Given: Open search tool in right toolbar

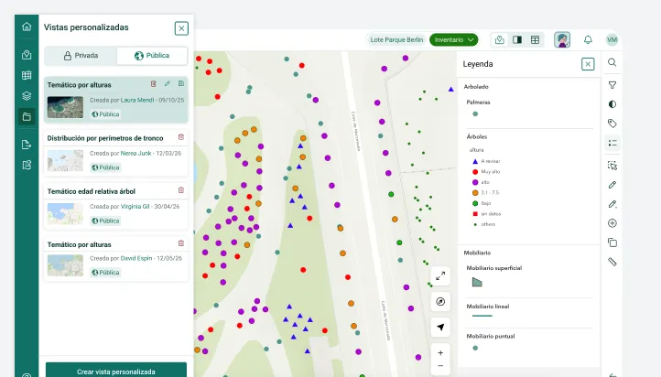Looking at the screenshot, I should [x=612, y=63].
